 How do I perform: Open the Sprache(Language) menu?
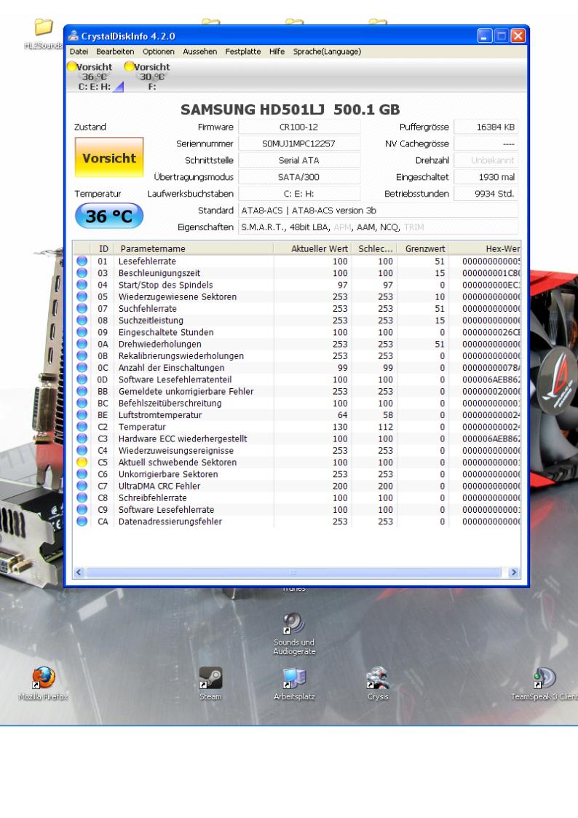[327, 52]
